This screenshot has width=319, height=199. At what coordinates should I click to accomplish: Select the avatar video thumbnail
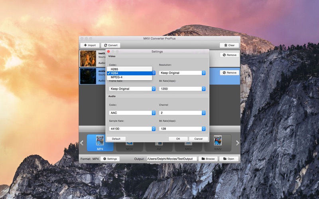(x=88, y=76)
